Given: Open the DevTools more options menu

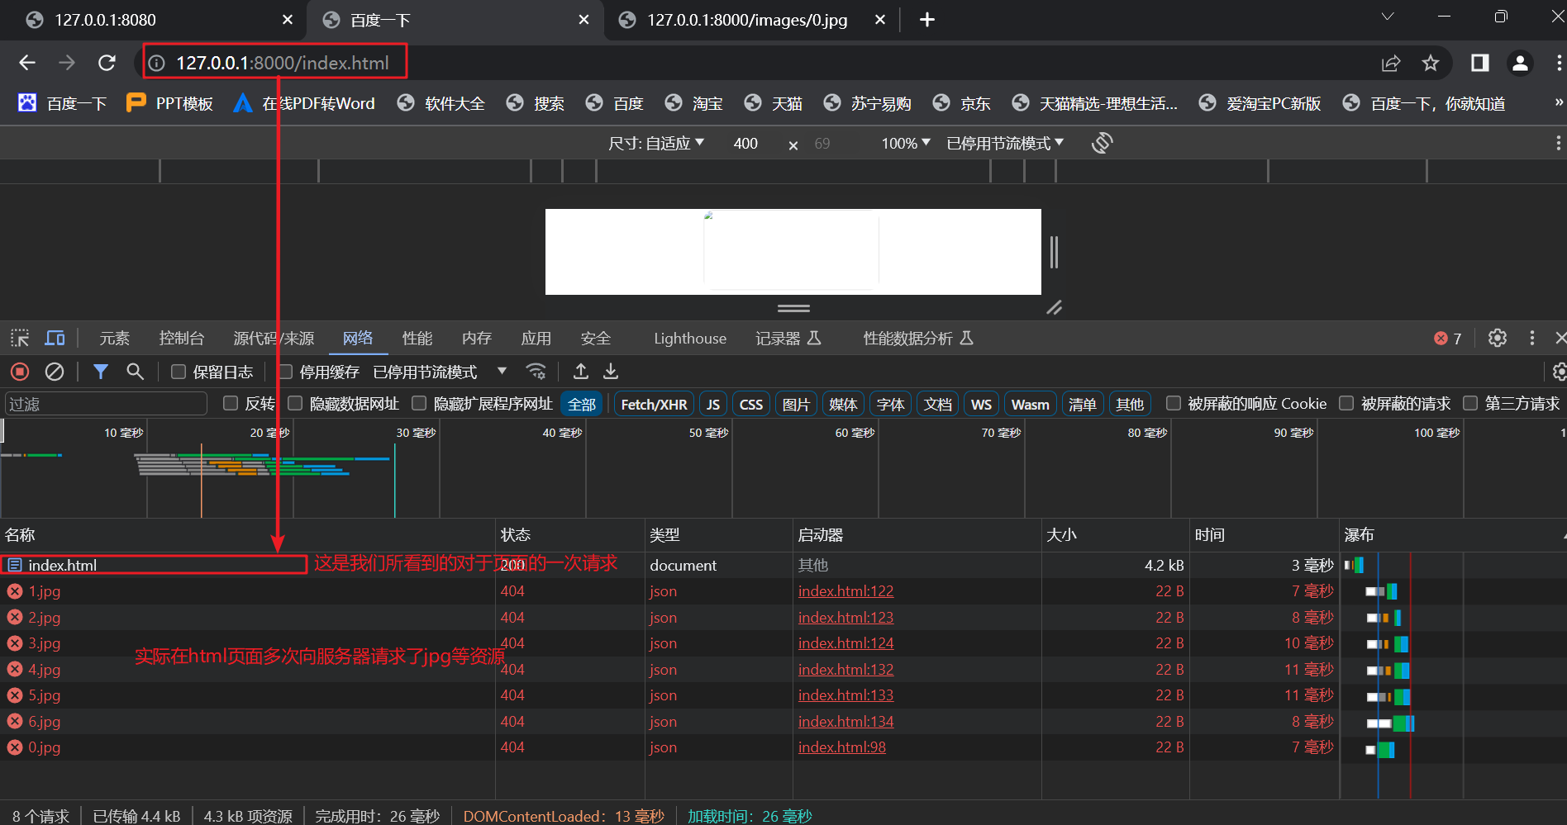Looking at the screenshot, I should (x=1532, y=338).
